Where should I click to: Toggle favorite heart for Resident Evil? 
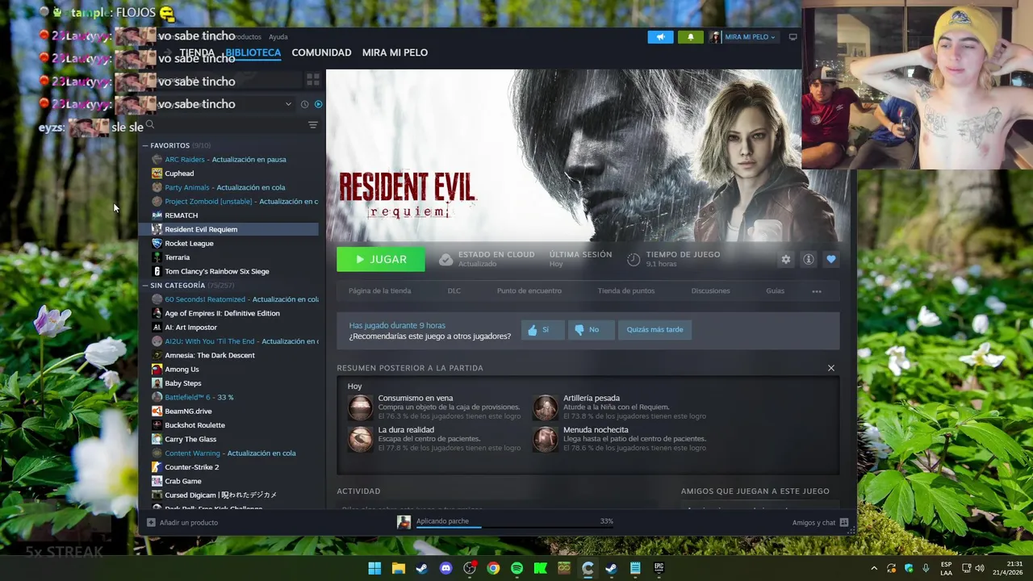(830, 259)
